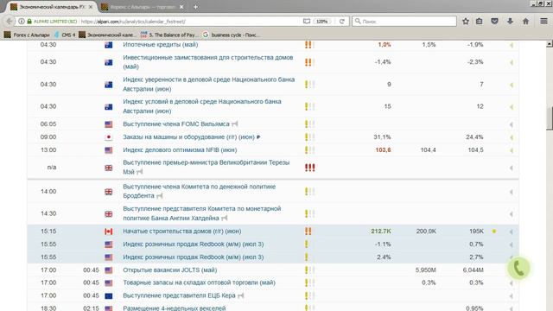Click speech icon next to Вильямса

[235, 124]
